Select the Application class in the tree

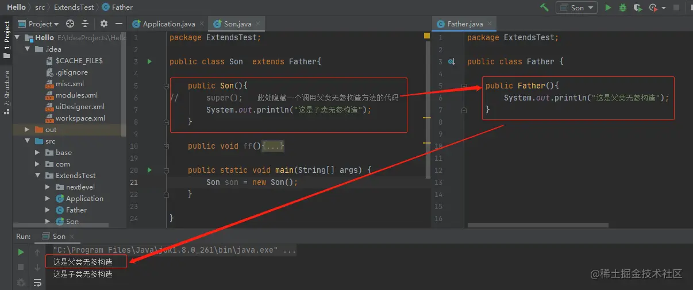(x=79, y=199)
